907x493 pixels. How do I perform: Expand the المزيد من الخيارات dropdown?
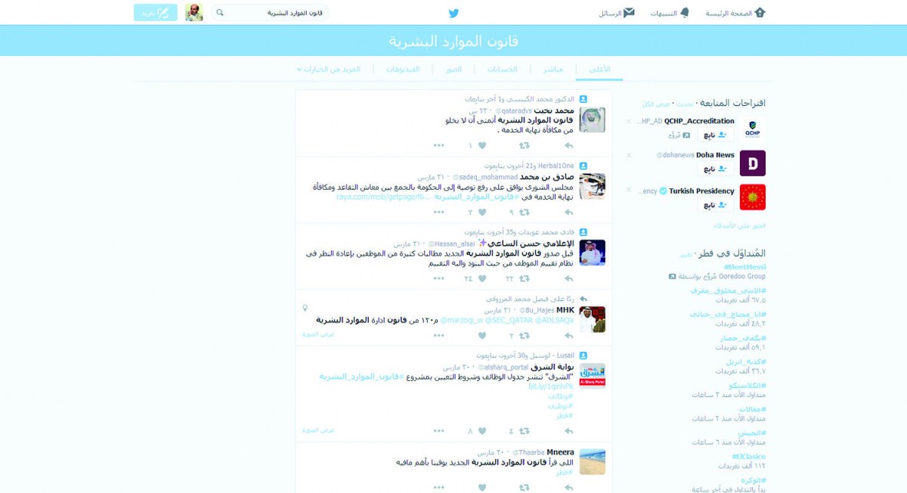pos(329,69)
